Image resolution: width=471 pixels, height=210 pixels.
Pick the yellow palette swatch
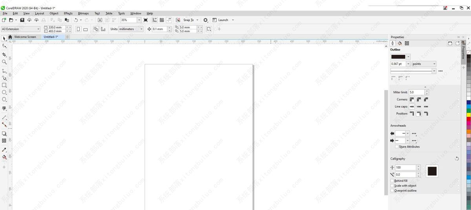pos(469,114)
